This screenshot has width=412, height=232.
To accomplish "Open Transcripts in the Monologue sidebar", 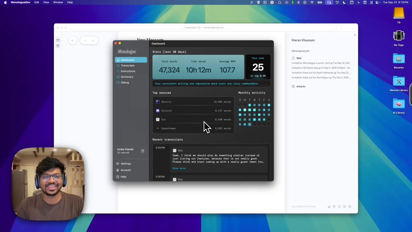I will (127, 66).
